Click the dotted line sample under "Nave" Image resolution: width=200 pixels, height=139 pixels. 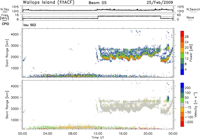pos(190,20)
